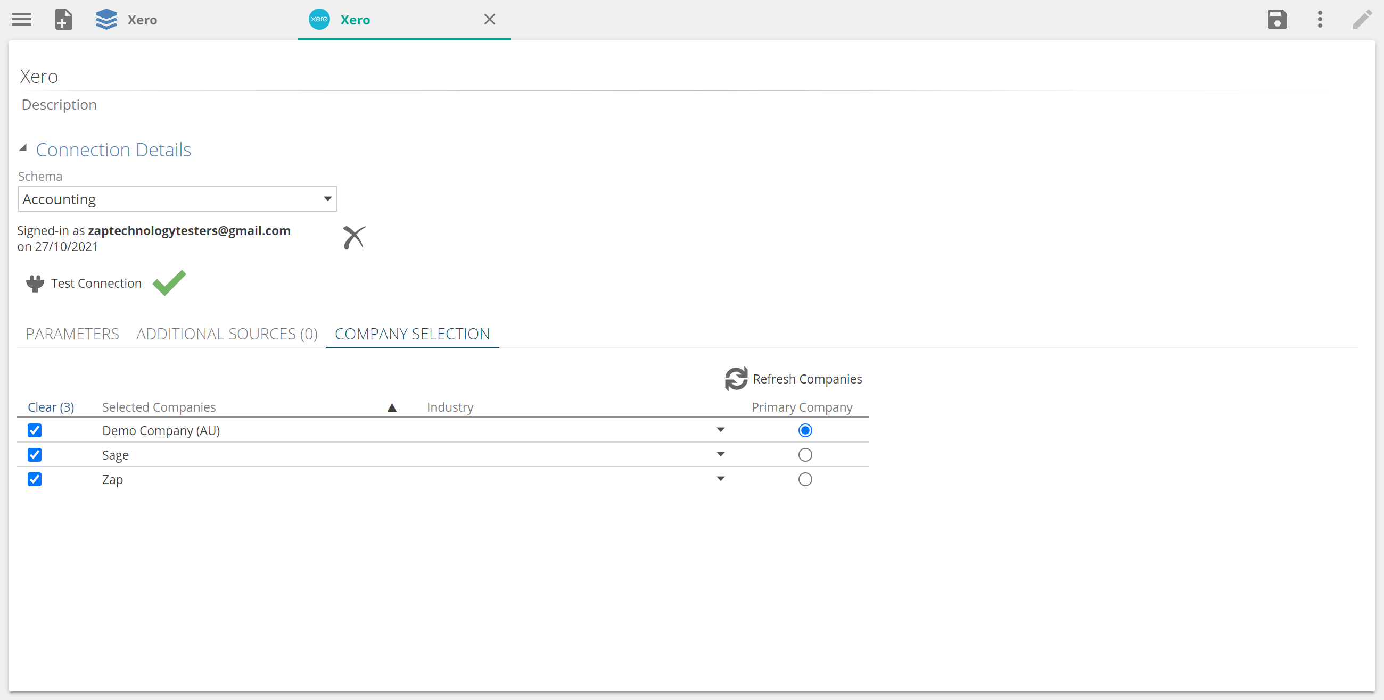Click the signed-in email address text
The width and height of the screenshot is (1384, 700).
[189, 231]
